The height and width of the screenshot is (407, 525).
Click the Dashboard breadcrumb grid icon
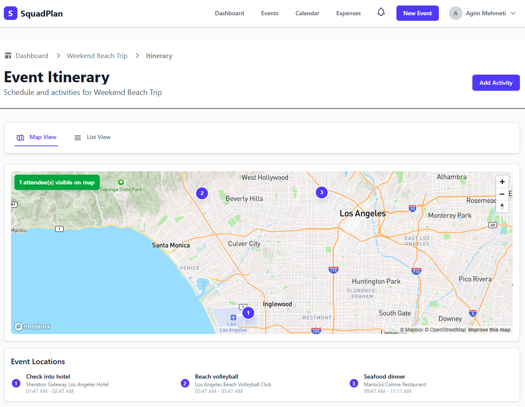click(8, 56)
